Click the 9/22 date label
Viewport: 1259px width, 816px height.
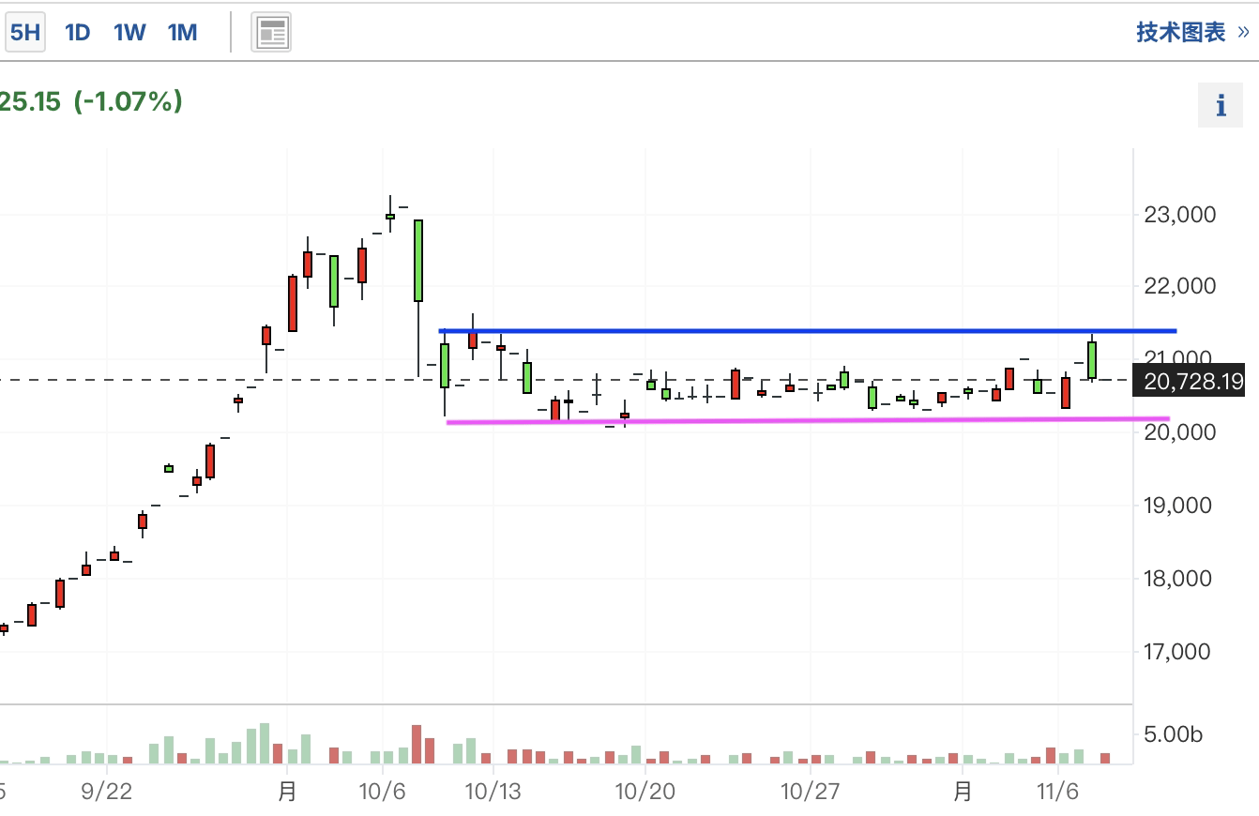106,792
